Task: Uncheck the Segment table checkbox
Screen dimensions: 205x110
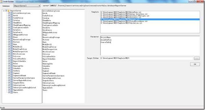Action: click(9, 73)
